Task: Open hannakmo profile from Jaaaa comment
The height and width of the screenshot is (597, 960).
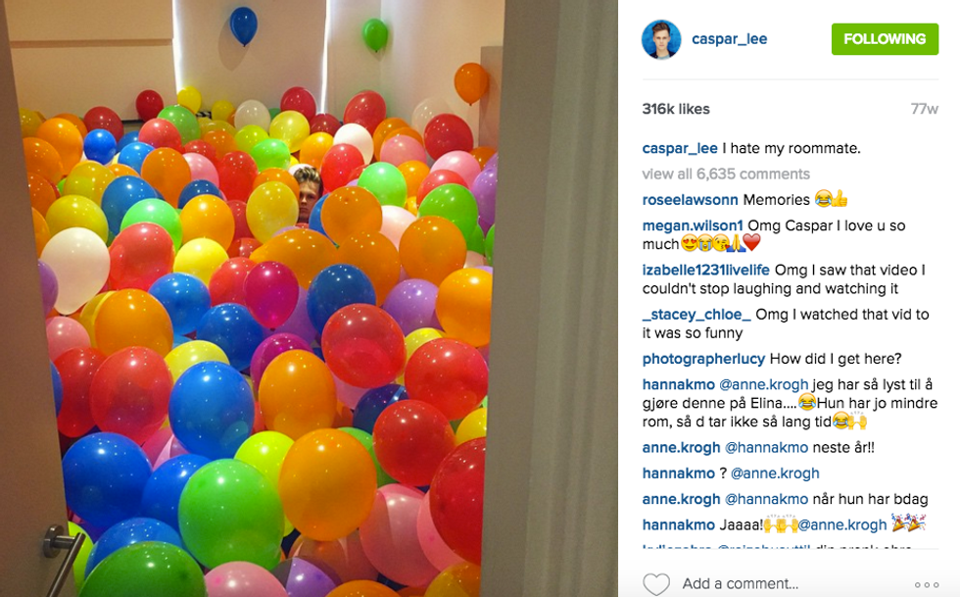Action: (x=678, y=525)
